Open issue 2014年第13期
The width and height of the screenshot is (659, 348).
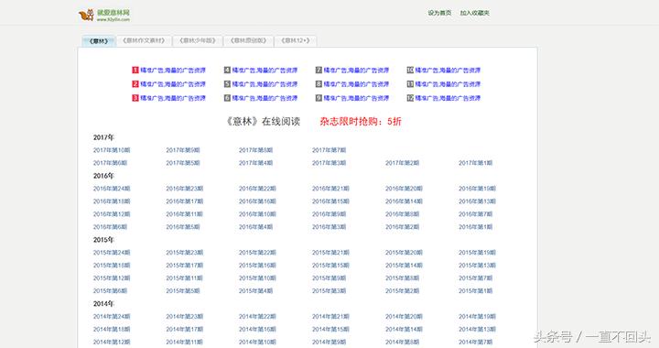(477, 329)
